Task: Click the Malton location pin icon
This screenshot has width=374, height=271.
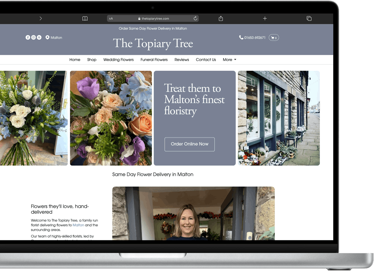Action: [x=47, y=37]
